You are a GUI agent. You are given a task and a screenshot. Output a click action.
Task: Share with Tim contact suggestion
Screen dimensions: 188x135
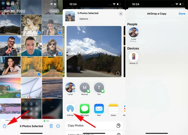(x=99, y=88)
